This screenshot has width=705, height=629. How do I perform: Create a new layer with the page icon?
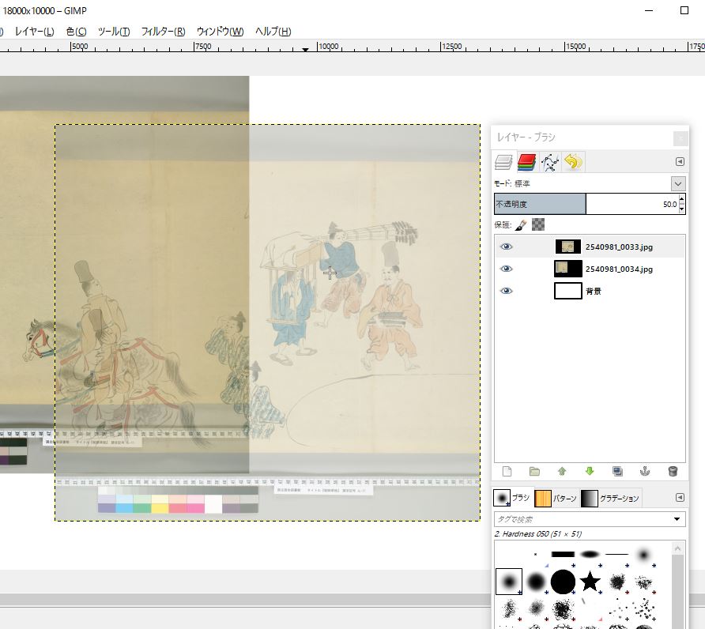click(x=507, y=471)
